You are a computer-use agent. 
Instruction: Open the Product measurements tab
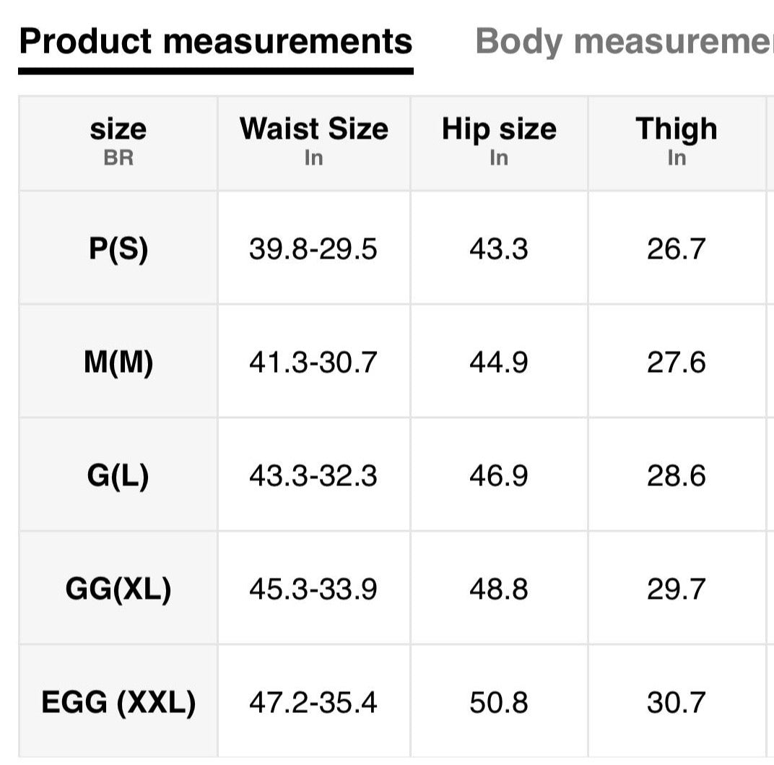tap(215, 42)
